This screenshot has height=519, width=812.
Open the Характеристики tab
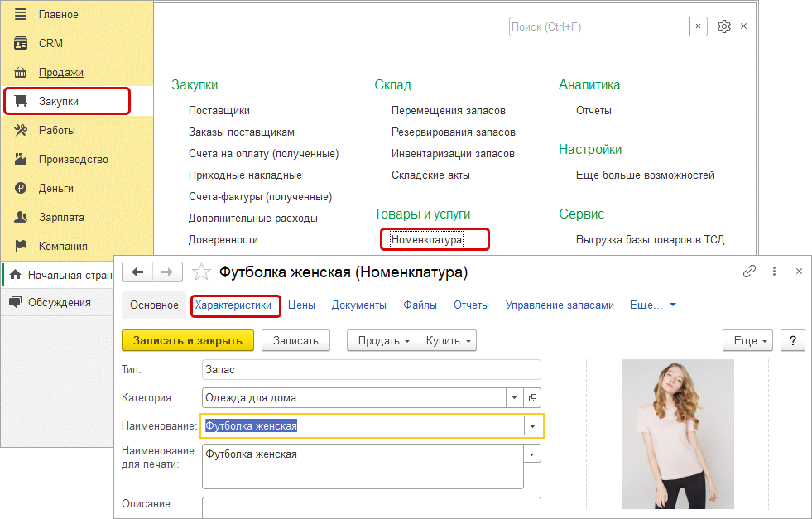[x=233, y=305]
